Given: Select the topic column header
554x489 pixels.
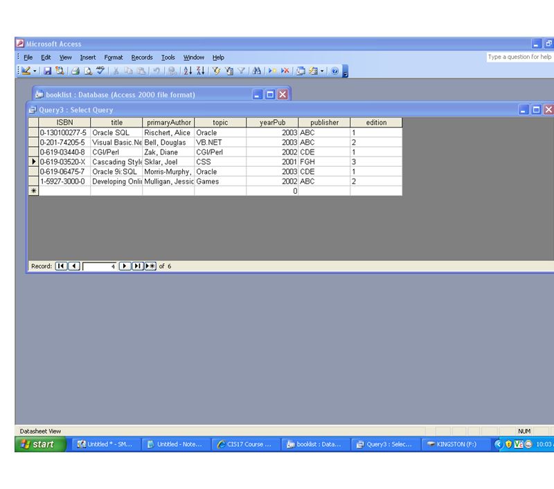Looking at the screenshot, I should pyautogui.click(x=220, y=122).
